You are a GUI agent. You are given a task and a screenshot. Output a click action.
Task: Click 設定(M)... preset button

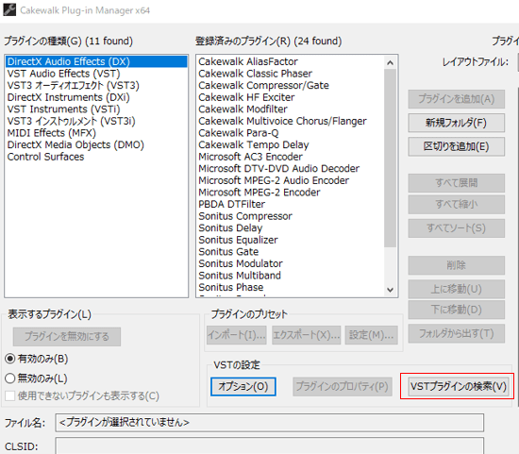372,335
